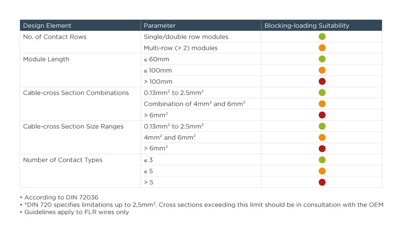Click the Multi-row (> 2) modules parameter
The width and height of the screenshot is (402, 235).
click(181, 48)
